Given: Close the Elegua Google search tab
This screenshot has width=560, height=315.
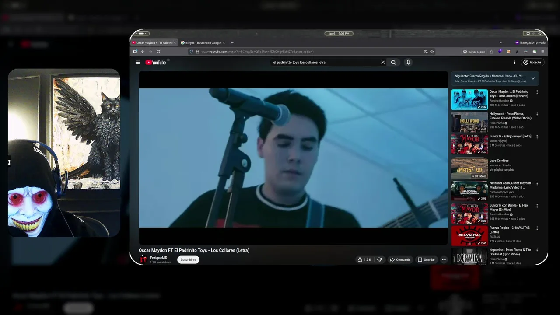Looking at the screenshot, I should (x=224, y=43).
